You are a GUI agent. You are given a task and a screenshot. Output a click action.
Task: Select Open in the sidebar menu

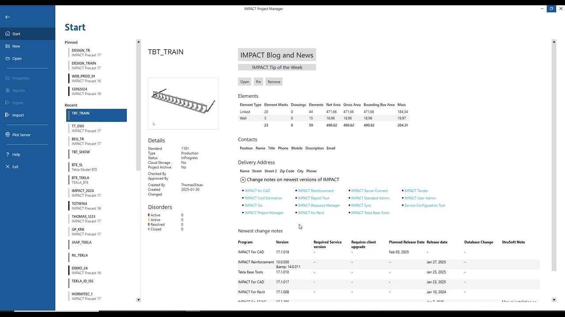click(x=27, y=59)
